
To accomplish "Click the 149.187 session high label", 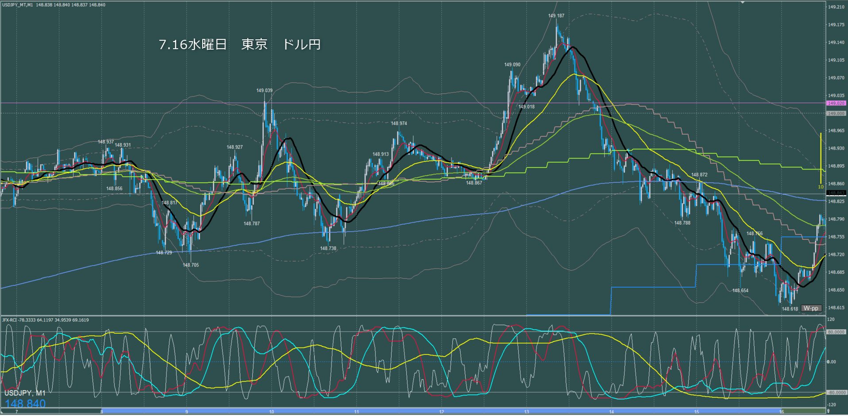I will coord(556,15).
